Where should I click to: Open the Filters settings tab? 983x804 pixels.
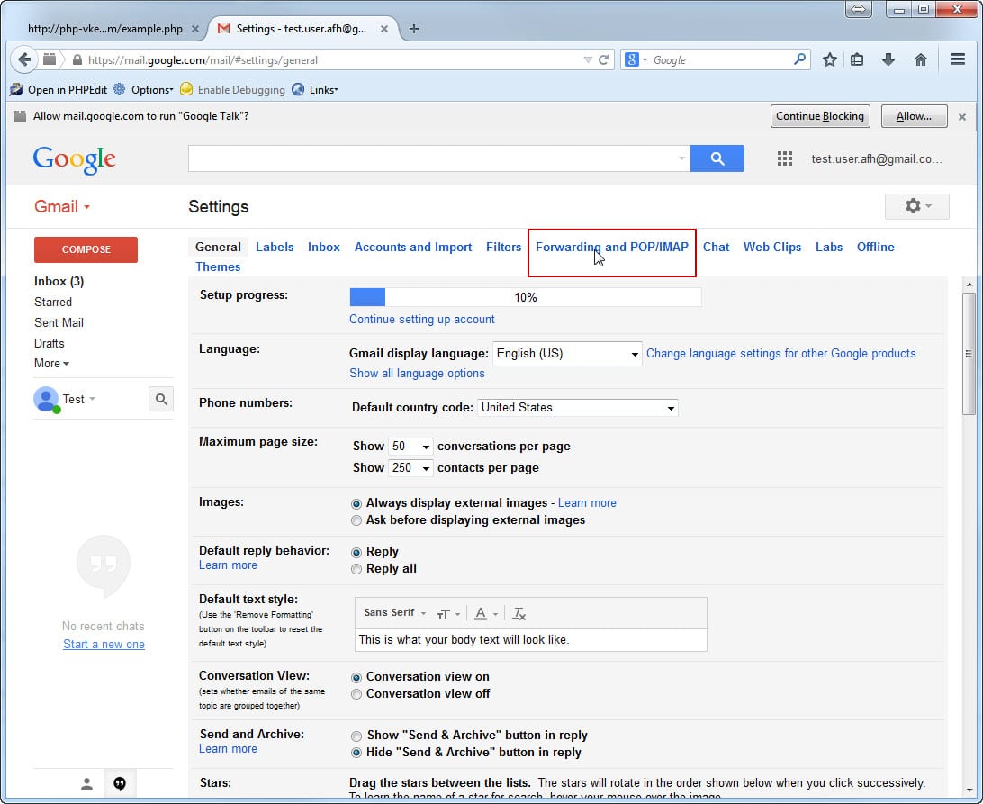(x=503, y=247)
